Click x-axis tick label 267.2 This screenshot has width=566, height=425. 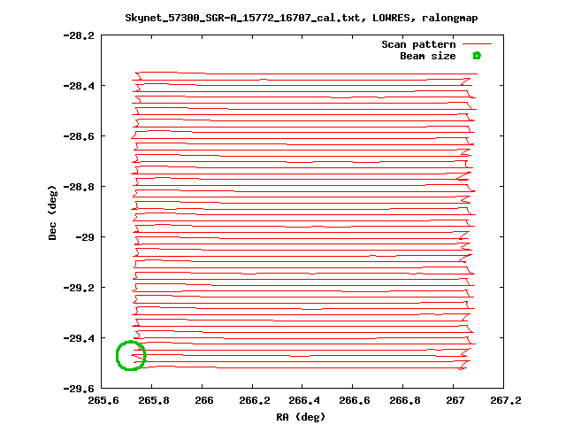click(x=506, y=400)
